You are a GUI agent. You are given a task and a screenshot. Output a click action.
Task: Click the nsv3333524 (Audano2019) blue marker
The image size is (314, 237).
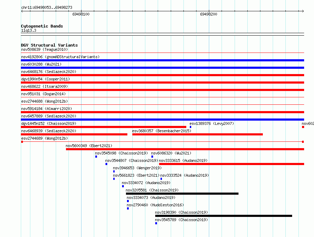click(161, 179)
